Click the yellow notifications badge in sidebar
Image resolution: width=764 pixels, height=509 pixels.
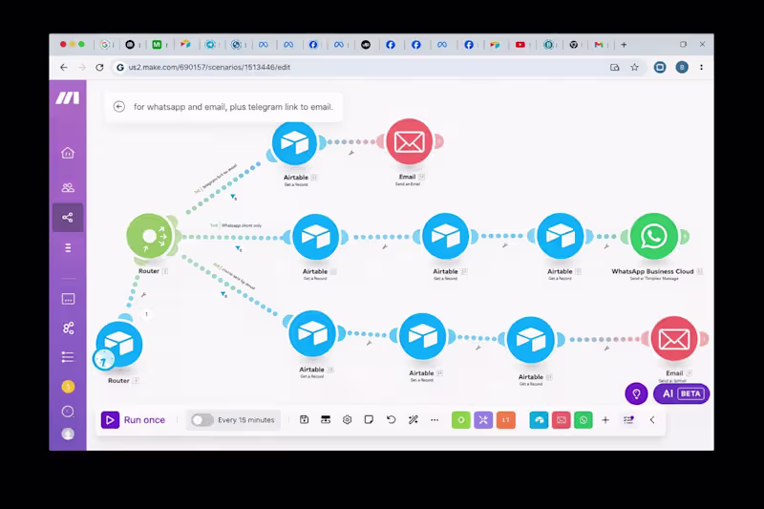click(68, 387)
